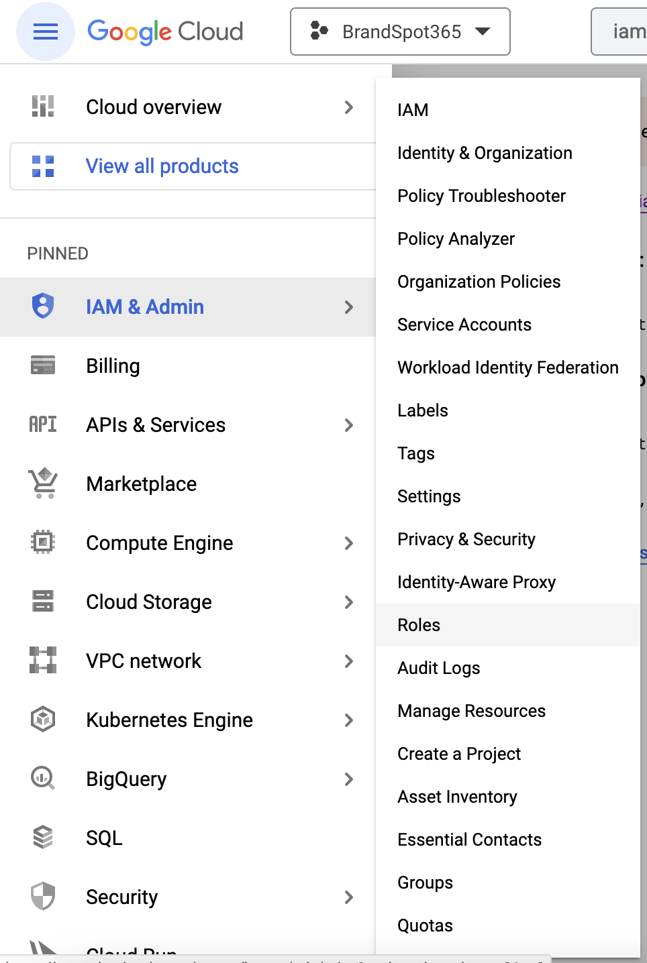Screen dimensions: 647x963
Task: Click the Compute Engine chip icon
Action: pos(43,542)
